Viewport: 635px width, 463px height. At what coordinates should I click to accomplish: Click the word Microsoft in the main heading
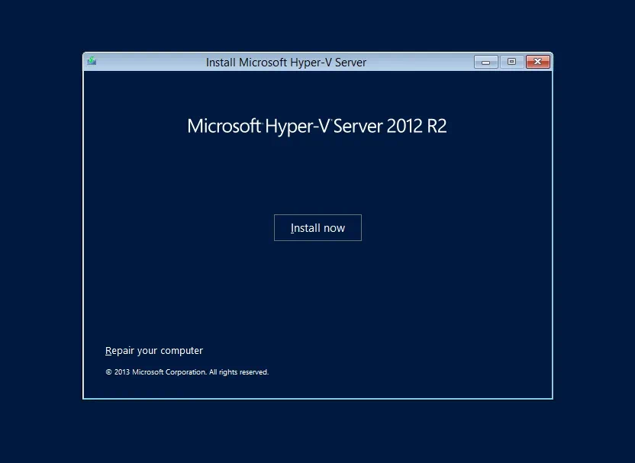pyautogui.click(x=224, y=126)
